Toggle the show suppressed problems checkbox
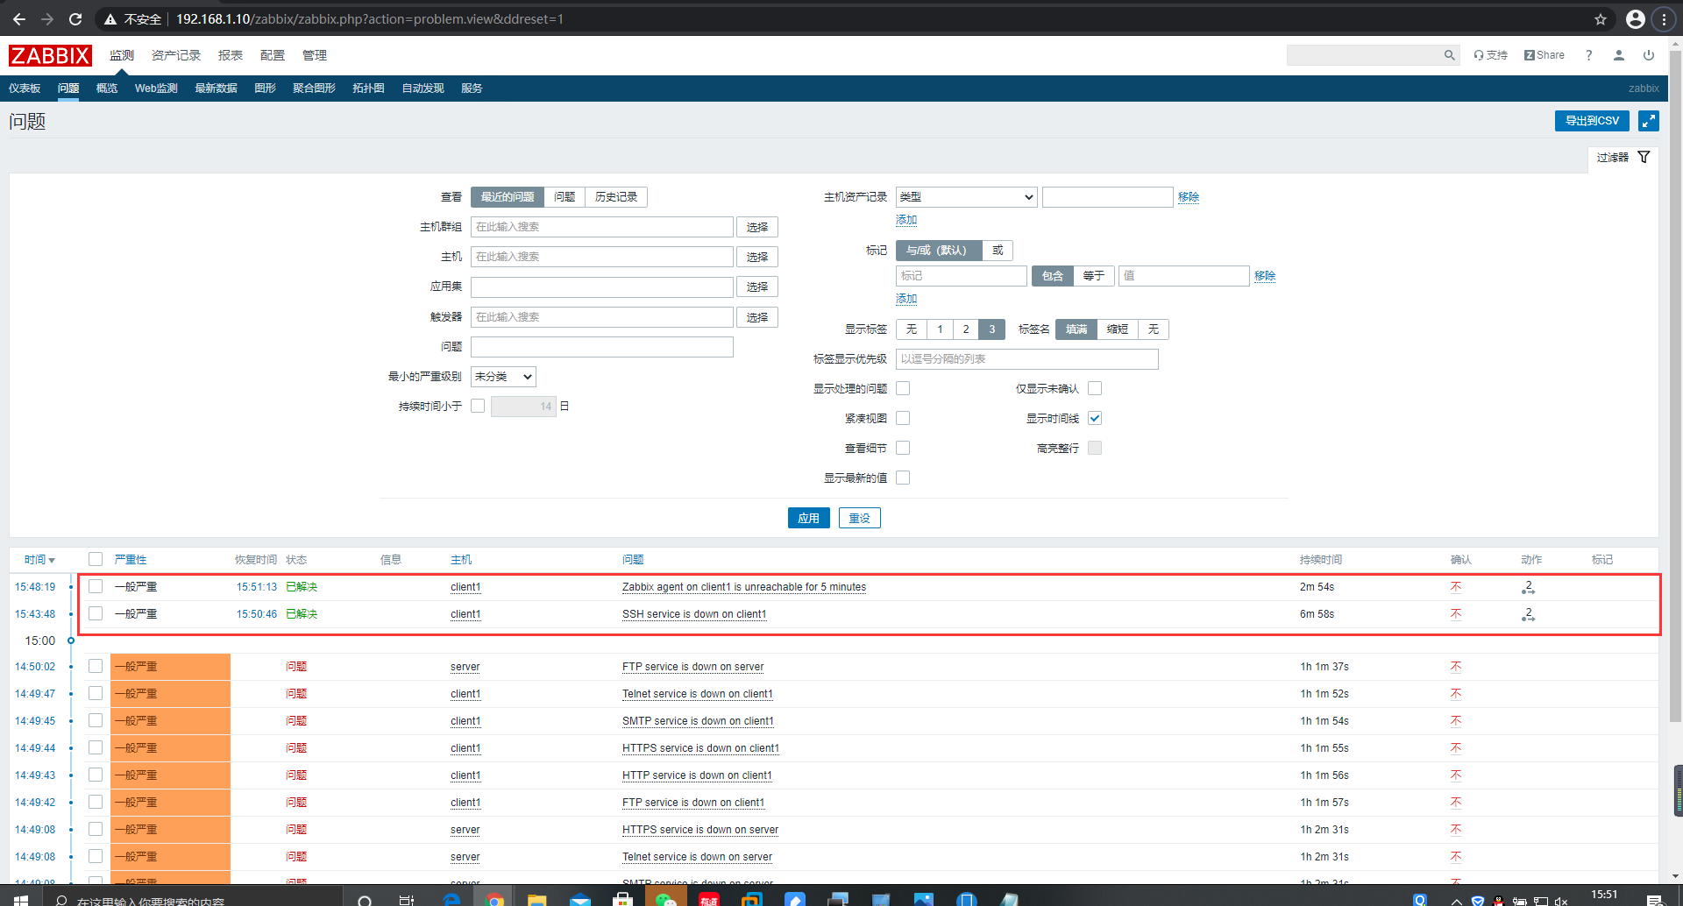Image resolution: width=1683 pixels, height=906 pixels. click(x=903, y=388)
